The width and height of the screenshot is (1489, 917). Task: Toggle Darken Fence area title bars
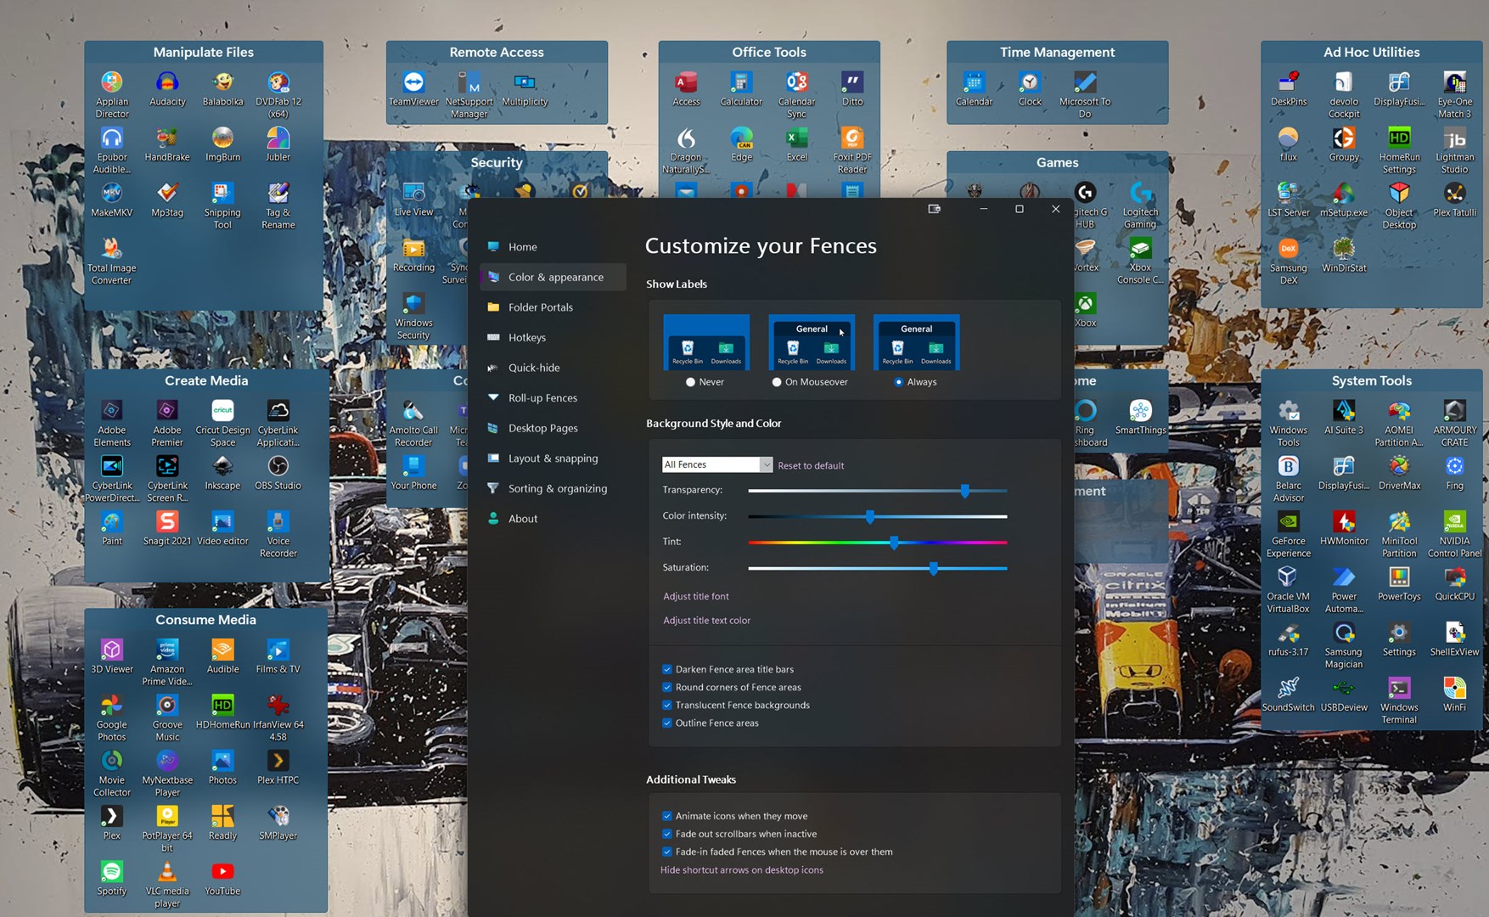click(667, 669)
